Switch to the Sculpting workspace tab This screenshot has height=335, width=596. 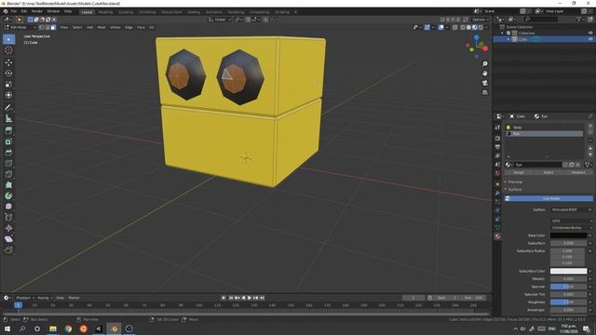126,12
